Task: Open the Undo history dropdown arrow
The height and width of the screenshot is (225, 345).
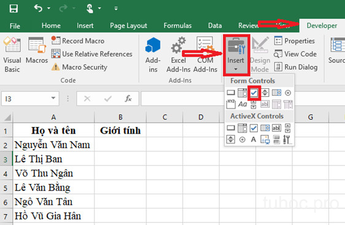Action: pos(48,9)
